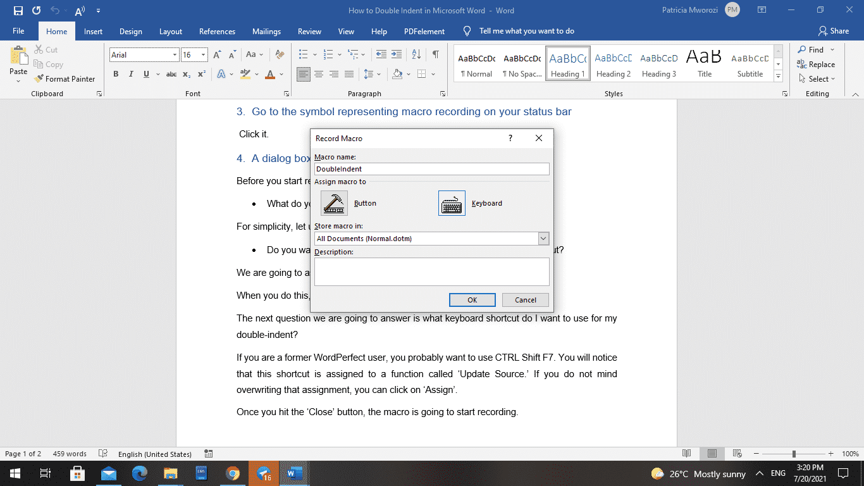Viewport: 864px width, 486px height.
Task: Open the File tab
Action: (x=18, y=31)
